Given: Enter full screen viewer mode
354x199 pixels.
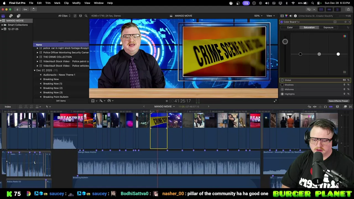Looking at the screenshot, I should click(275, 101).
